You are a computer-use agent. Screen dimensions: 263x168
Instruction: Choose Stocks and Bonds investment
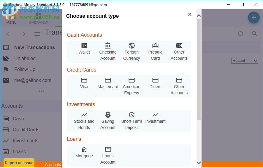[84, 121]
